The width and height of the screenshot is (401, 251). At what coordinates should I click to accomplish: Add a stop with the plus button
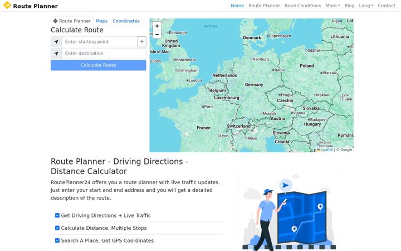142,42
